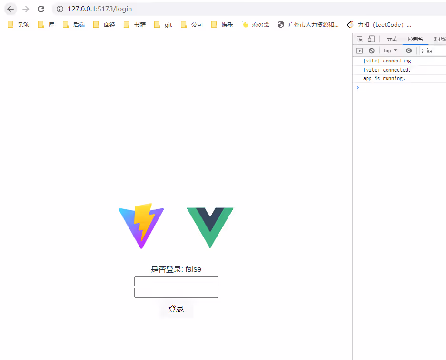This screenshot has width=446, height=360.
Task: Reload the page with the refresh icon
Action: pos(41,9)
